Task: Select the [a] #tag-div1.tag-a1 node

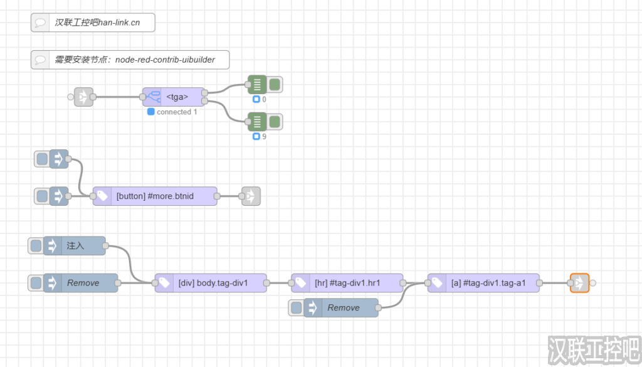Action: [483, 283]
